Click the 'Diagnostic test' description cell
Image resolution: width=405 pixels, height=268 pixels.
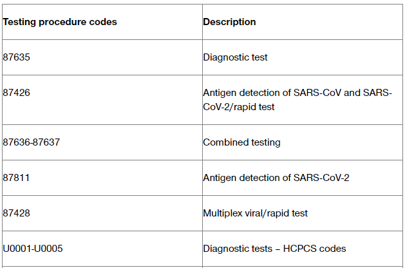[235, 57]
